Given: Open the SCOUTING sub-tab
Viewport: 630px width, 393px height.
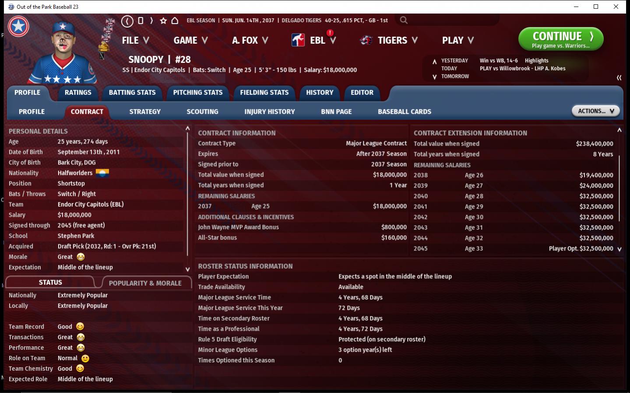Looking at the screenshot, I should 202,112.
